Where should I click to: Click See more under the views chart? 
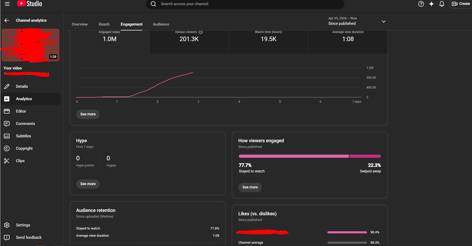click(x=88, y=114)
